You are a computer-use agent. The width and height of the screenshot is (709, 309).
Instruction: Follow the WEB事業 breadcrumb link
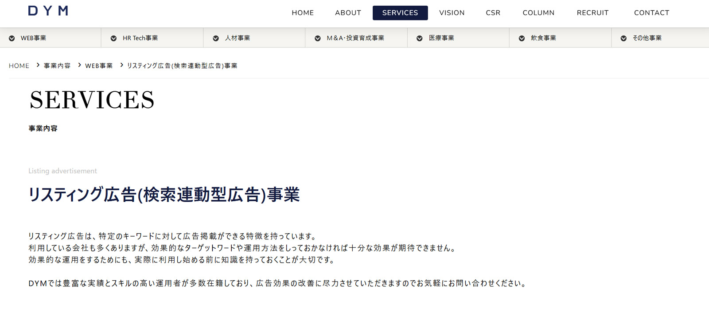[x=99, y=66]
